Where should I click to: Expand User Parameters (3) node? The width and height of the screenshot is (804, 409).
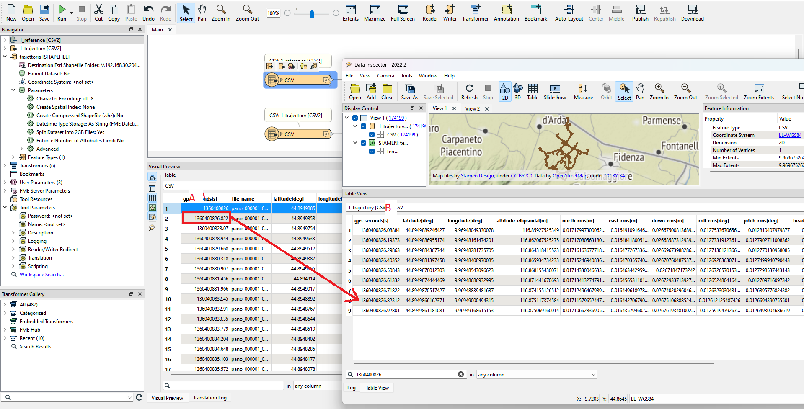pyautogui.click(x=5, y=183)
